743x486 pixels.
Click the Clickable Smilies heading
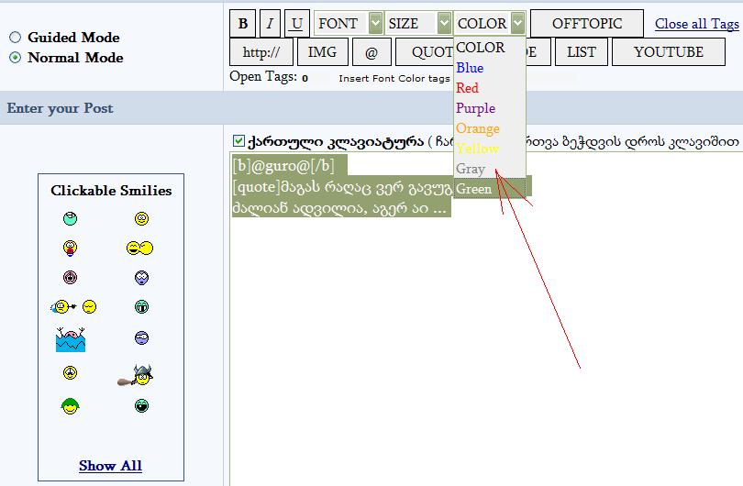pos(111,191)
